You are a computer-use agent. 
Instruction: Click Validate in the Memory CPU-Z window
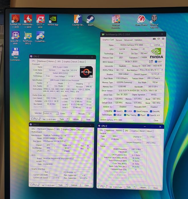142,187
